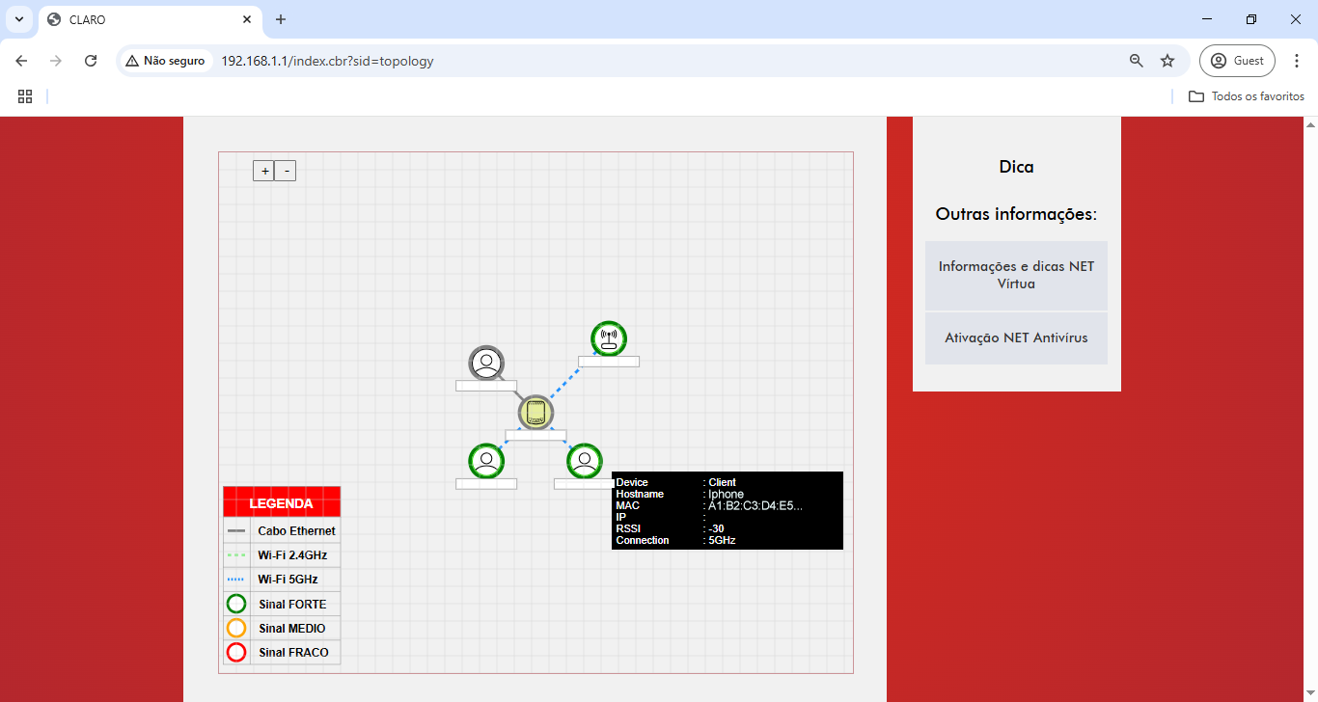Bookmark this page with the star icon
The width and height of the screenshot is (1318, 702).
pos(1167,61)
